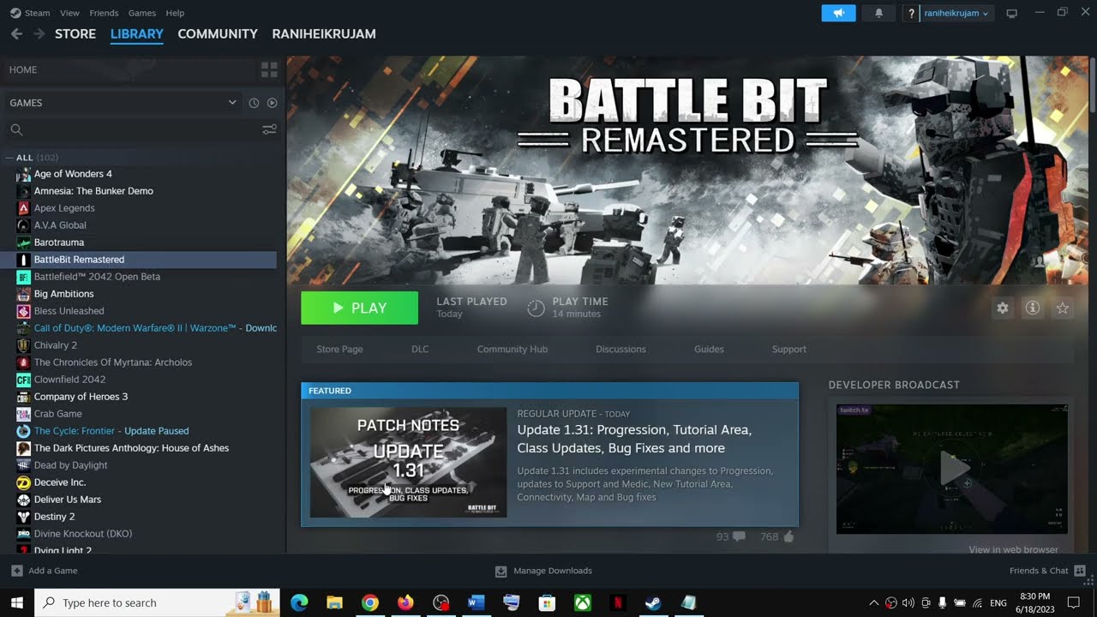Click the Steam icon in Windows taskbar
The image size is (1097, 617).
point(653,602)
